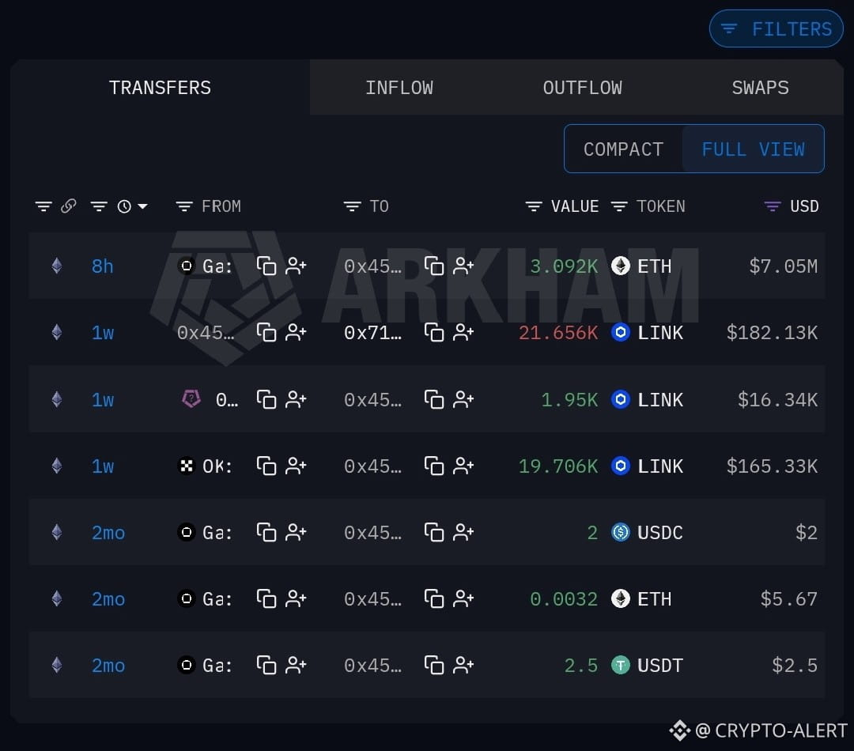Copy recipient address in 8h ETH row
Screen dimensions: 854x751
[434, 266]
